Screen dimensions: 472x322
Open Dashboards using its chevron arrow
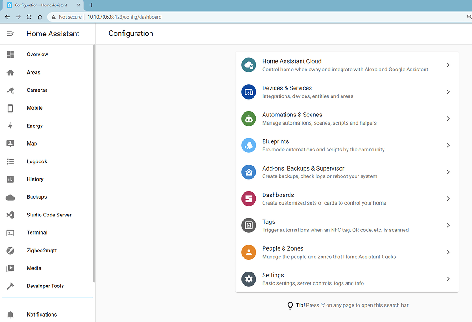click(x=448, y=199)
